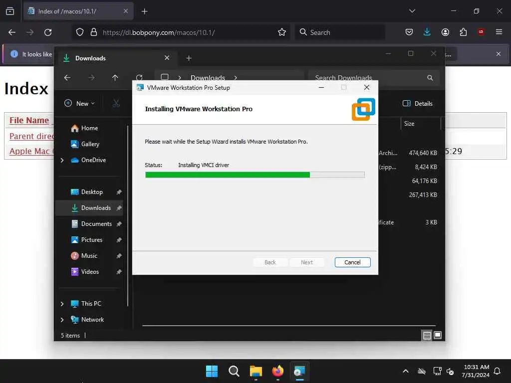Open the Firefox account icon
Screen dimensions: 511x383
(x=445, y=32)
